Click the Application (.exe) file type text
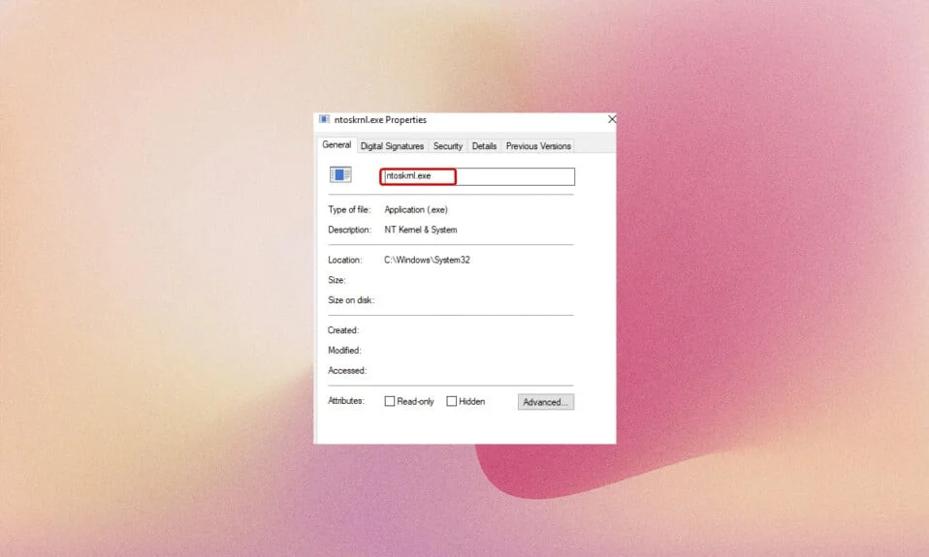The width and height of the screenshot is (929, 557). click(x=416, y=209)
